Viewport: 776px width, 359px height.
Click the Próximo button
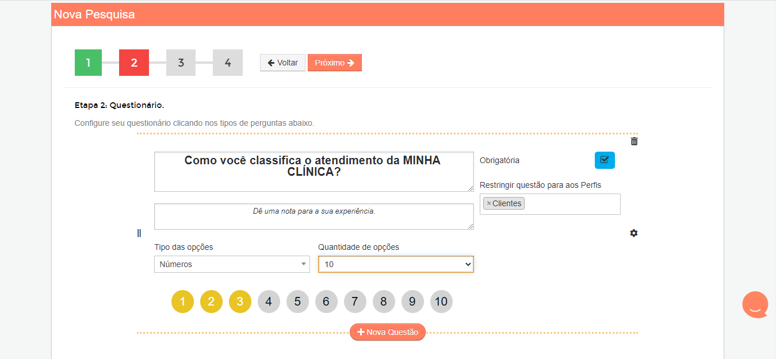[x=335, y=63]
